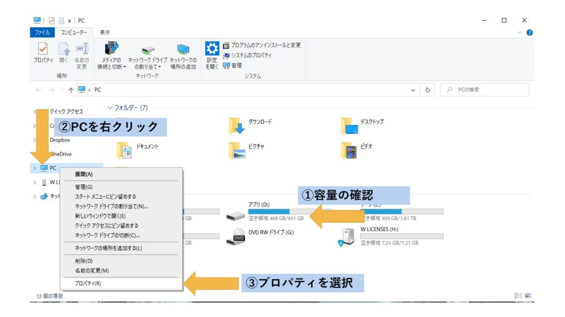The height and width of the screenshot is (317, 565).
Task: Open Settings via the 設定を開く gear icon
Action: tap(212, 50)
